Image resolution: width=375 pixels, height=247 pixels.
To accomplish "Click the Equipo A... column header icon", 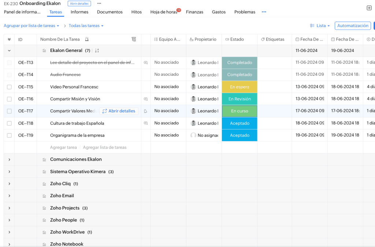I will (x=156, y=40).
